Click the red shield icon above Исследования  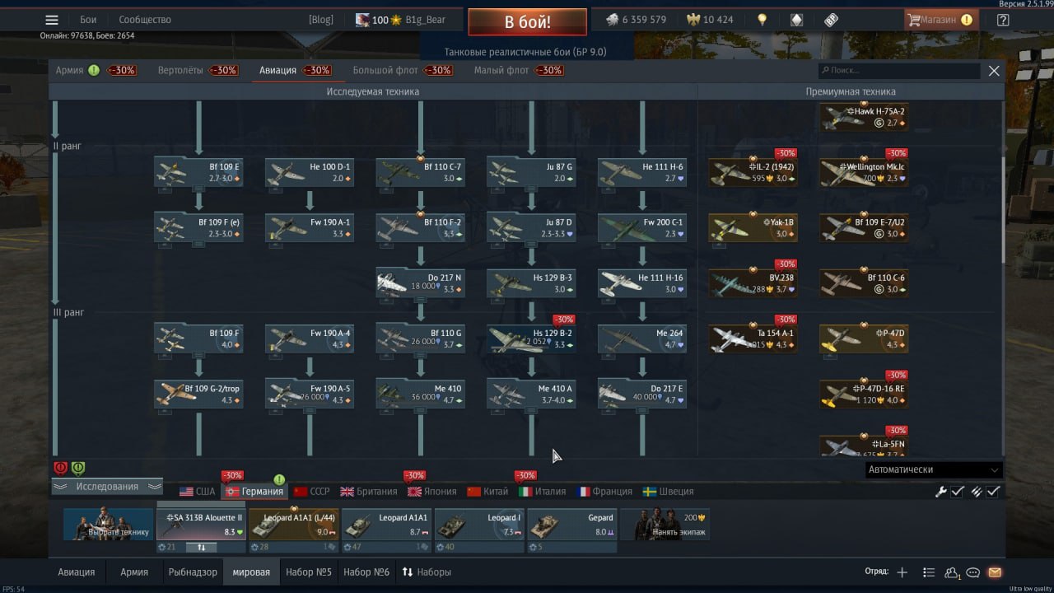point(60,468)
